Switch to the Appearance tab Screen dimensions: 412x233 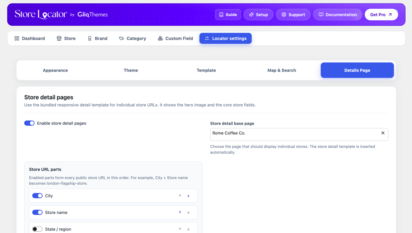55,70
